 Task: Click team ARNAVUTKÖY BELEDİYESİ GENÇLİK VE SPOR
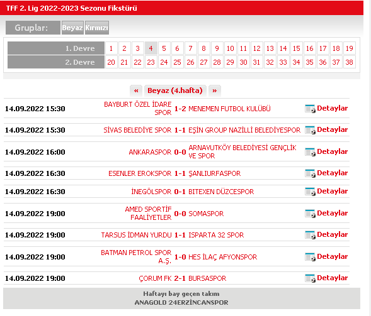(243, 152)
